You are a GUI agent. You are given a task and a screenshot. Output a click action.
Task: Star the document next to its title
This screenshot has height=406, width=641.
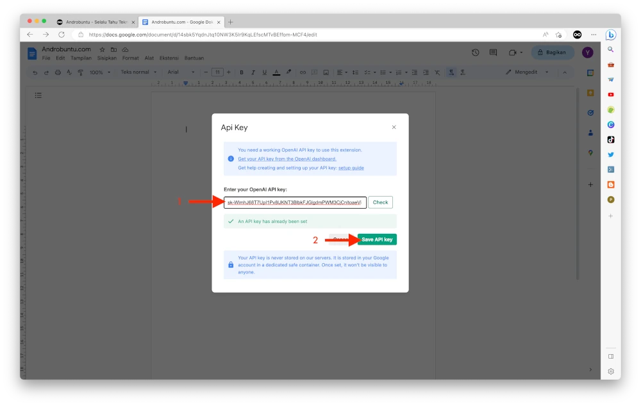coord(101,49)
